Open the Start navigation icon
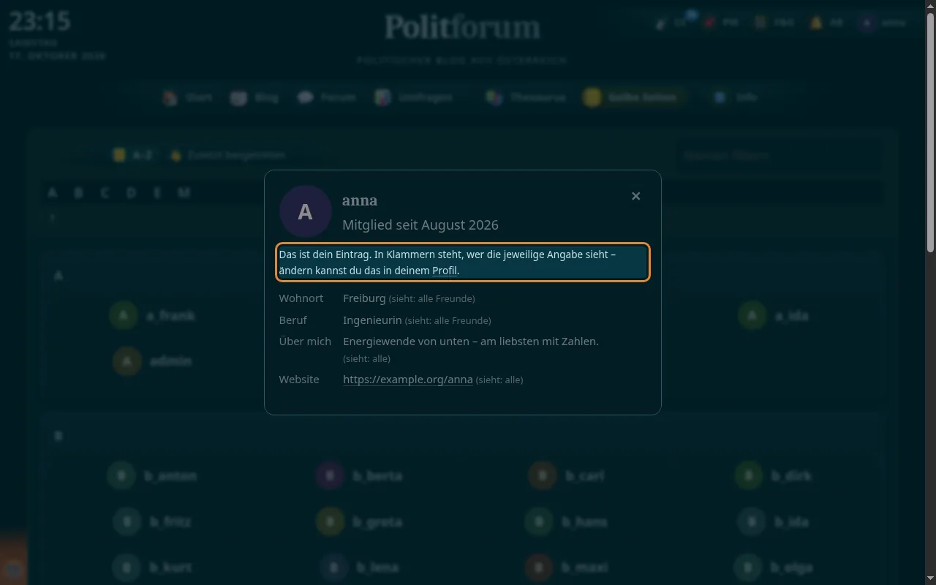The image size is (936, 585). click(170, 97)
